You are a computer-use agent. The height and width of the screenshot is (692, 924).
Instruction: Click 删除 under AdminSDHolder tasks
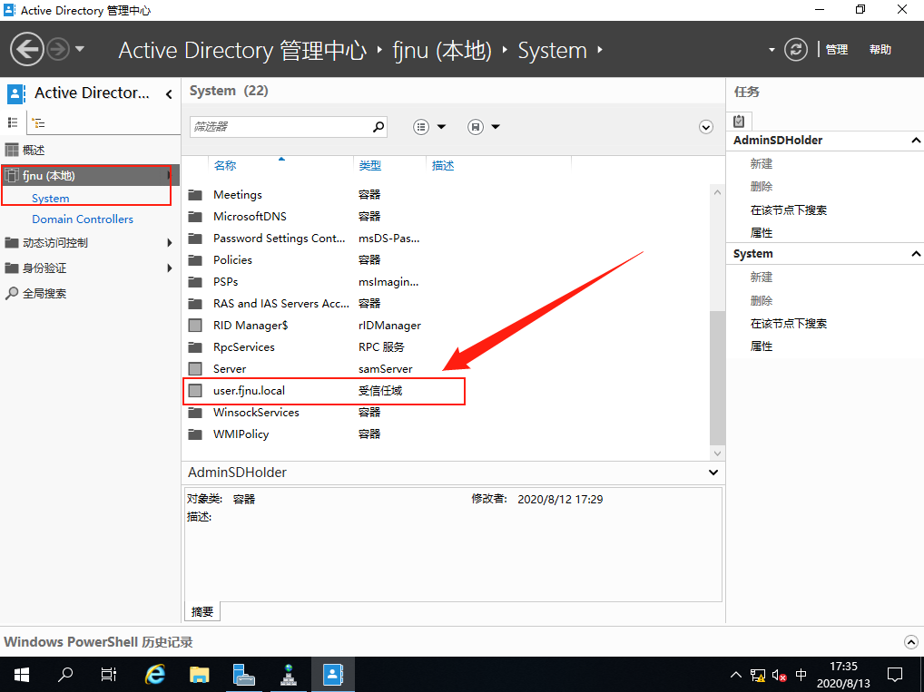(761, 187)
